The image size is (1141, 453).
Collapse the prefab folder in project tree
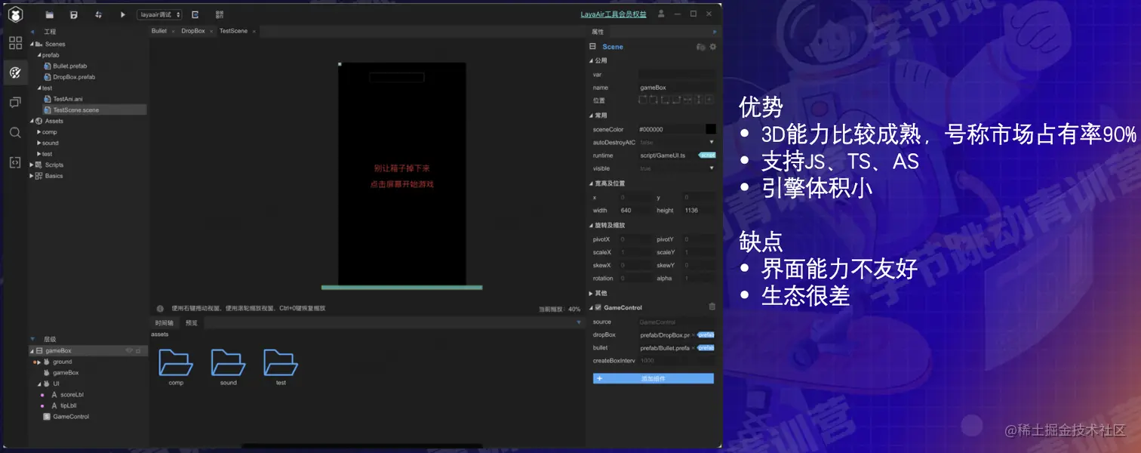coord(39,55)
